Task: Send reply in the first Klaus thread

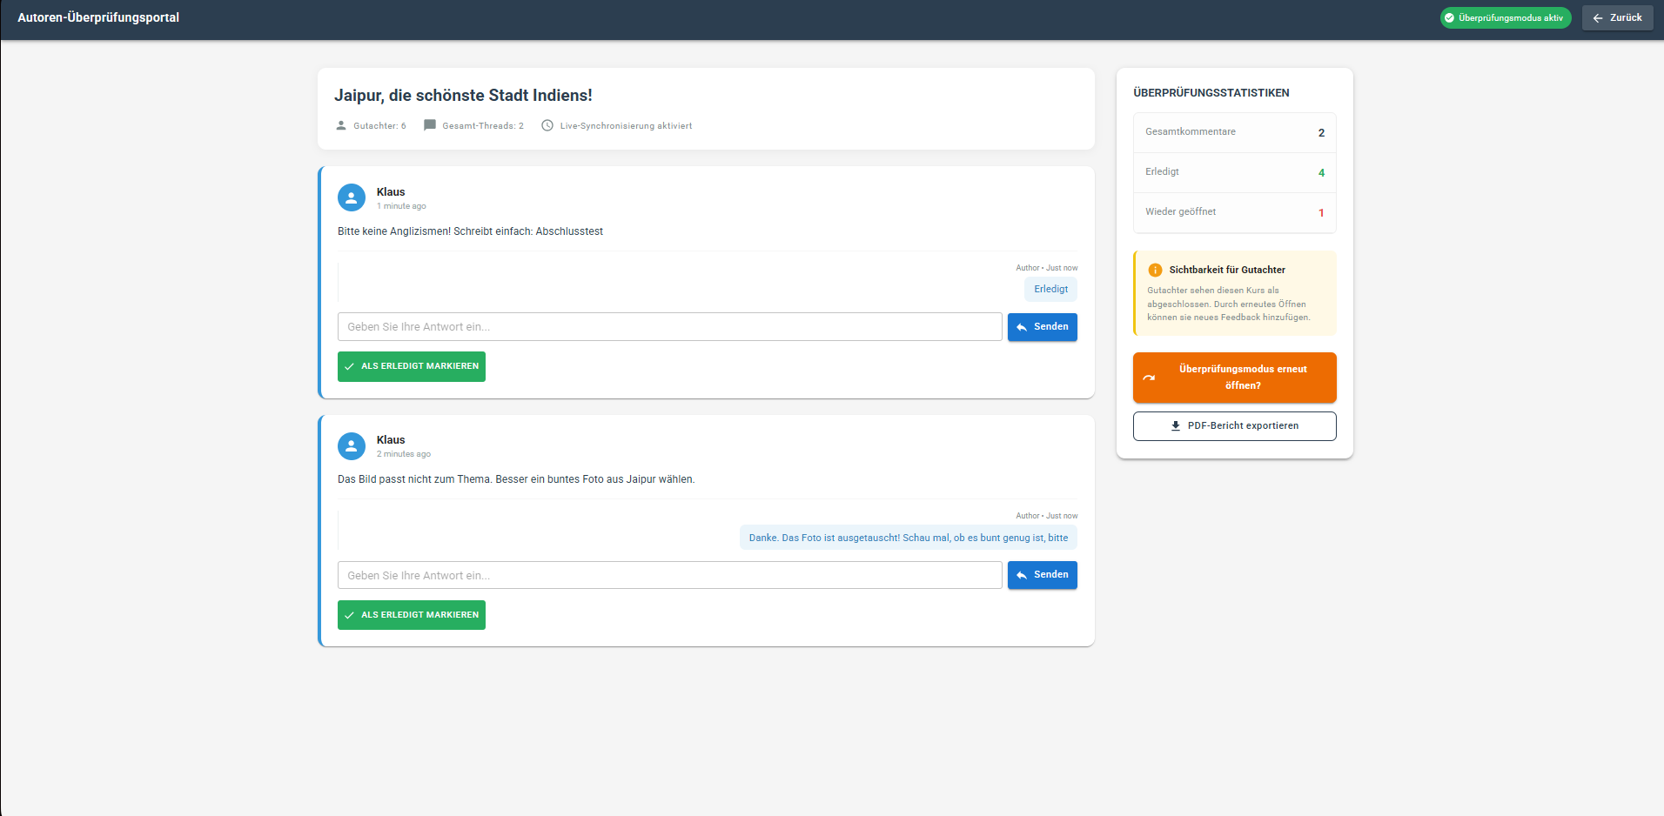Action: tap(1042, 327)
